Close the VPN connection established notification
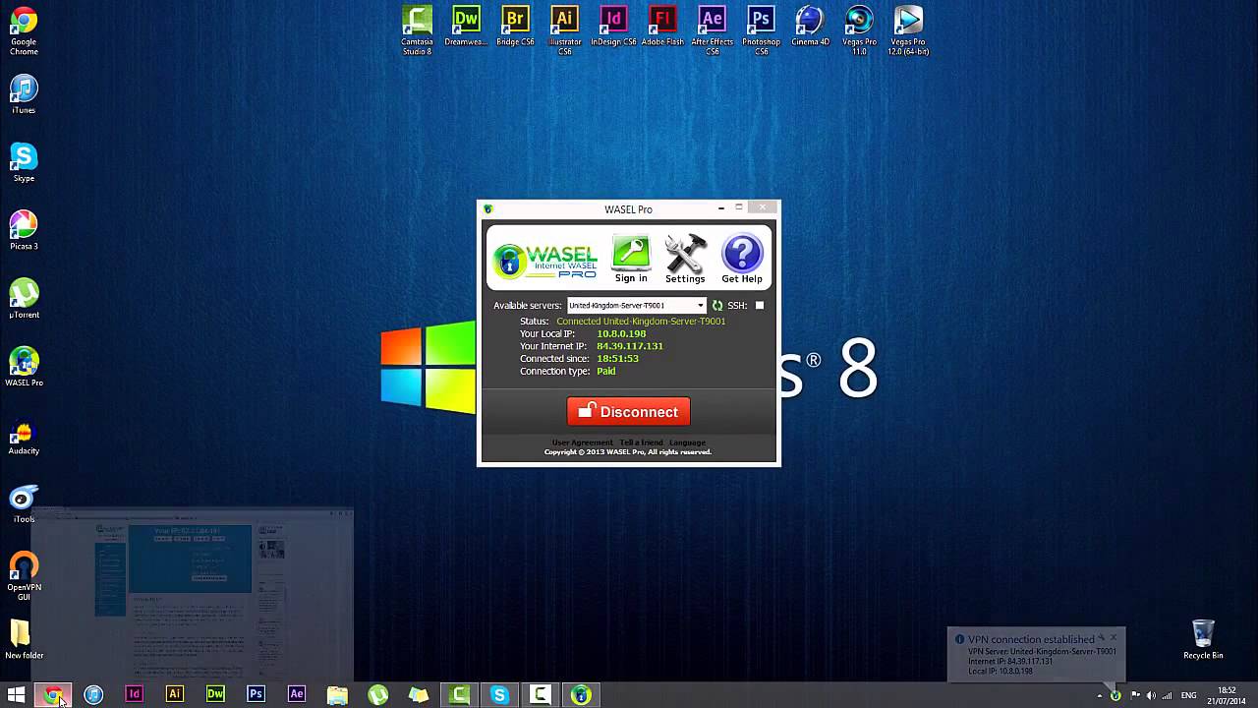Image resolution: width=1258 pixels, height=708 pixels. (x=1113, y=637)
